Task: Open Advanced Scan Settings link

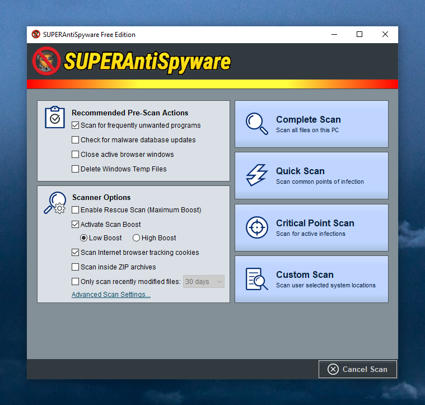Action: coord(111,295)
